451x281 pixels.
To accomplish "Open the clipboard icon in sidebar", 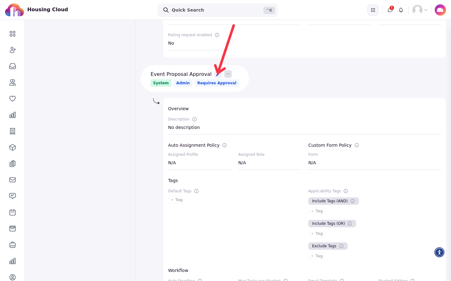I will click(x=13, y=164).
